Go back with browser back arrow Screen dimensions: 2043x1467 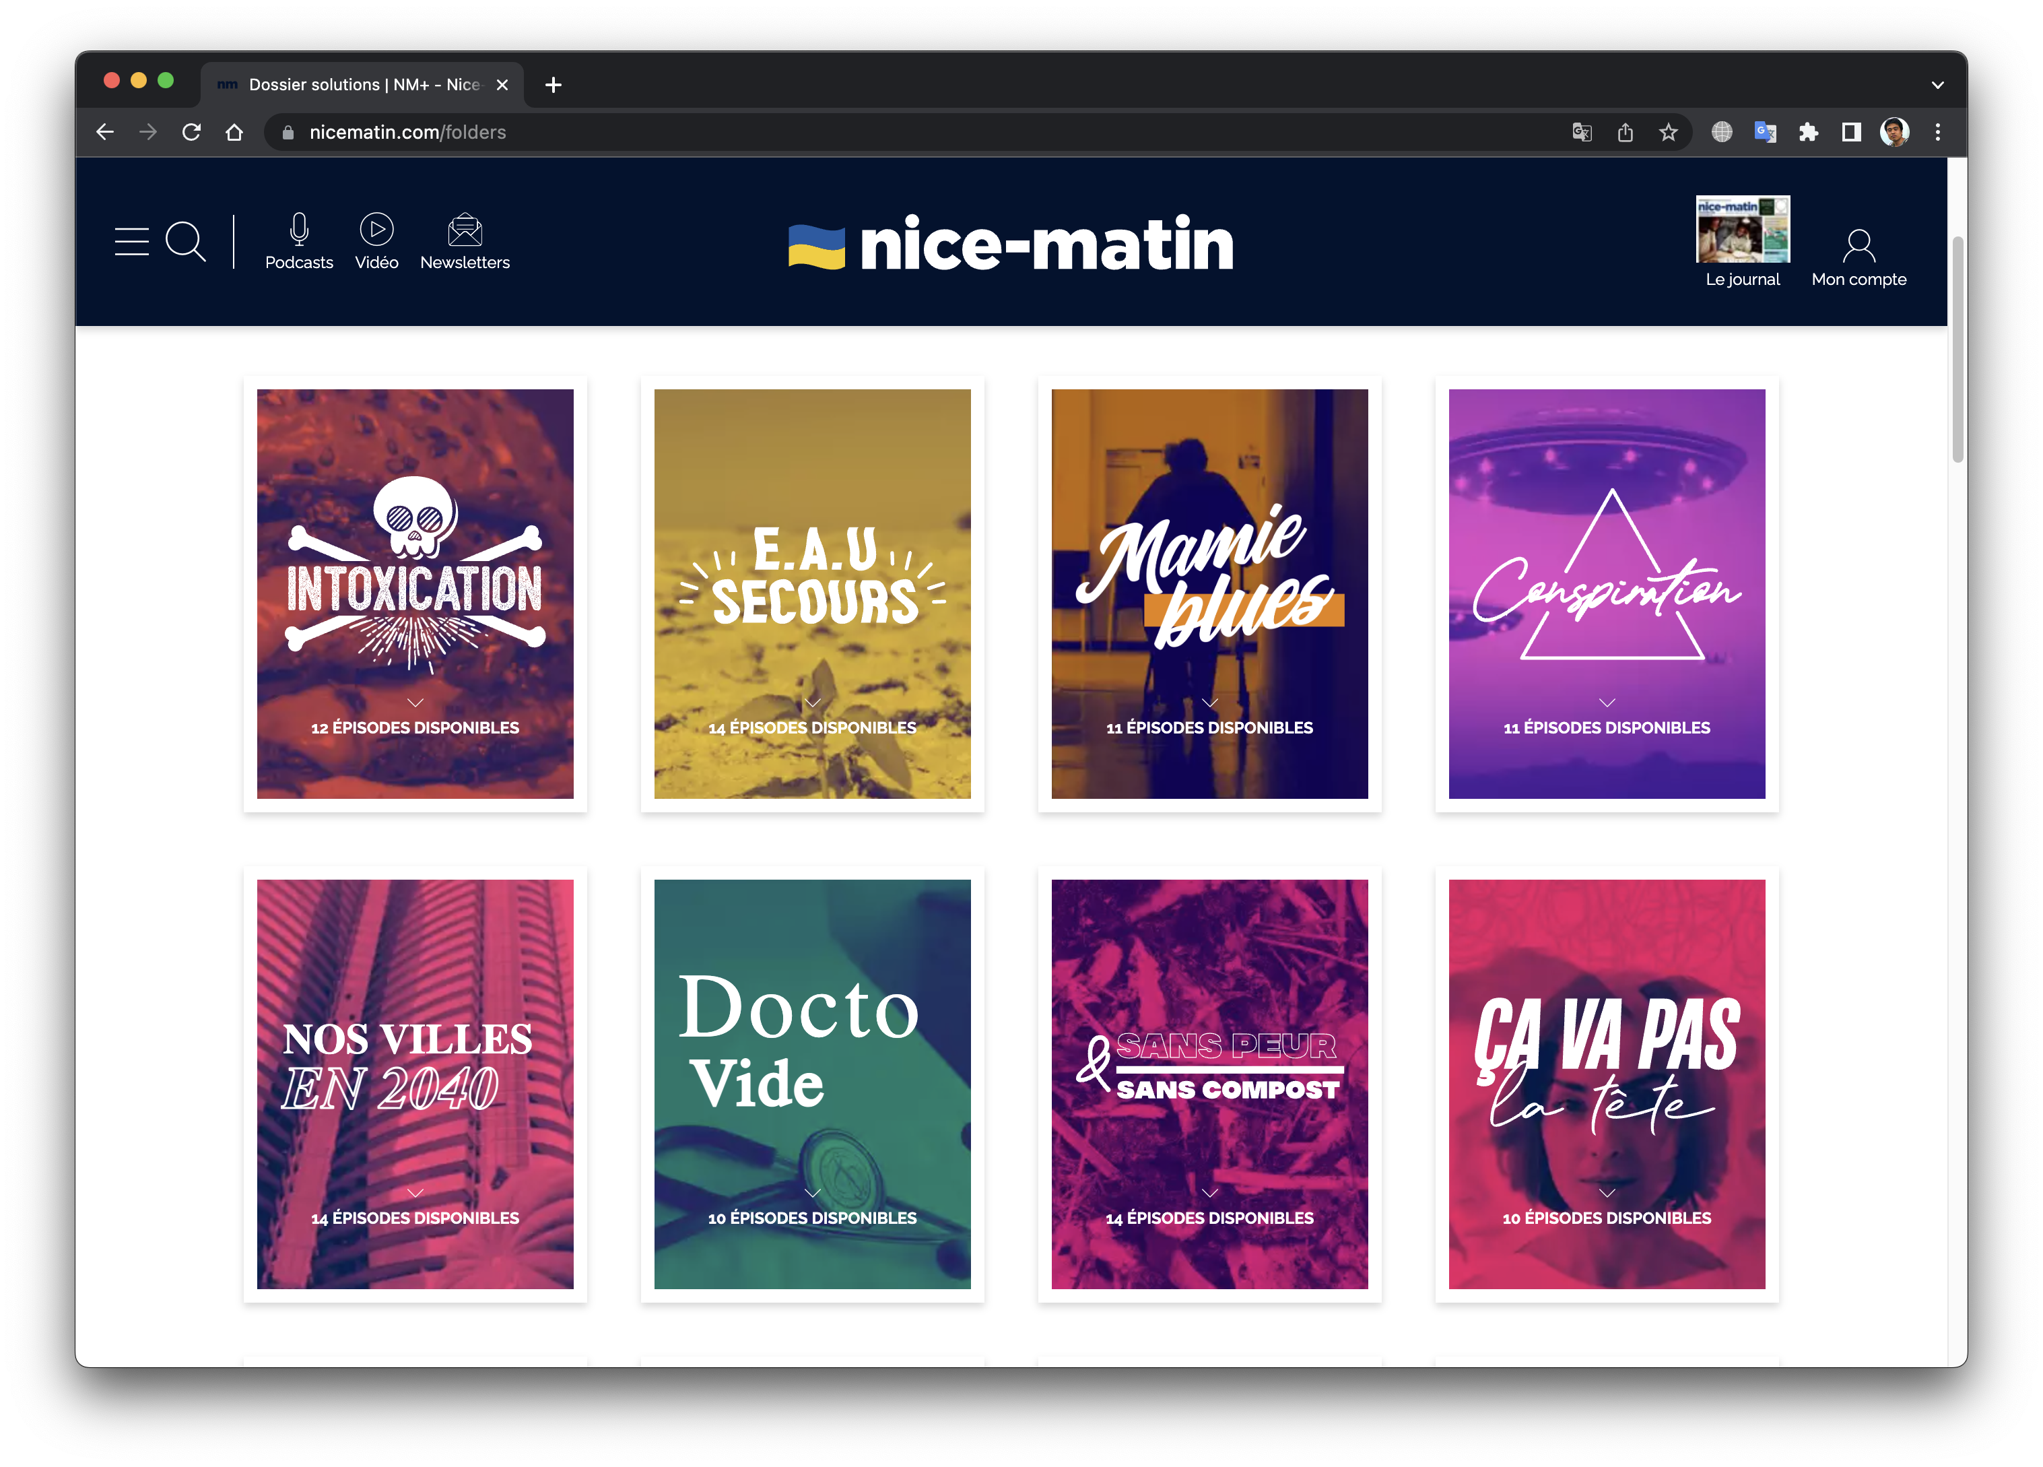106,133
